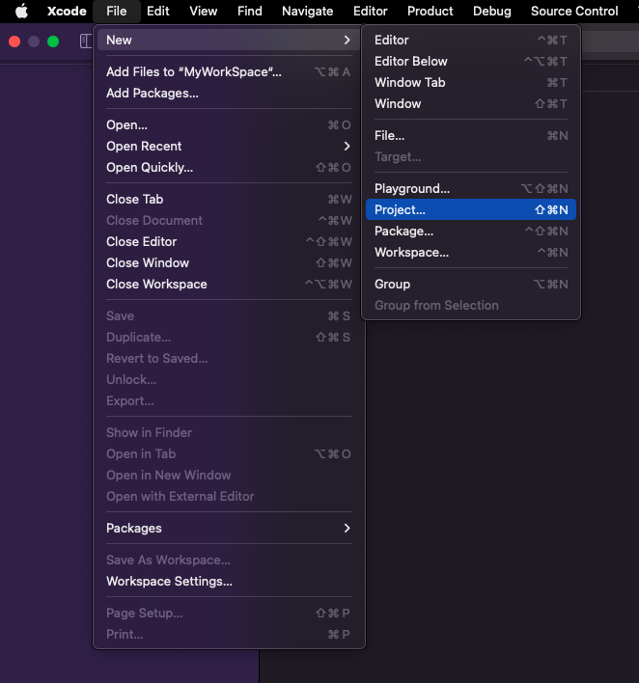Create a new Editor from submenu
Screen dimensions: 639x683
click(x=471, y=41)
